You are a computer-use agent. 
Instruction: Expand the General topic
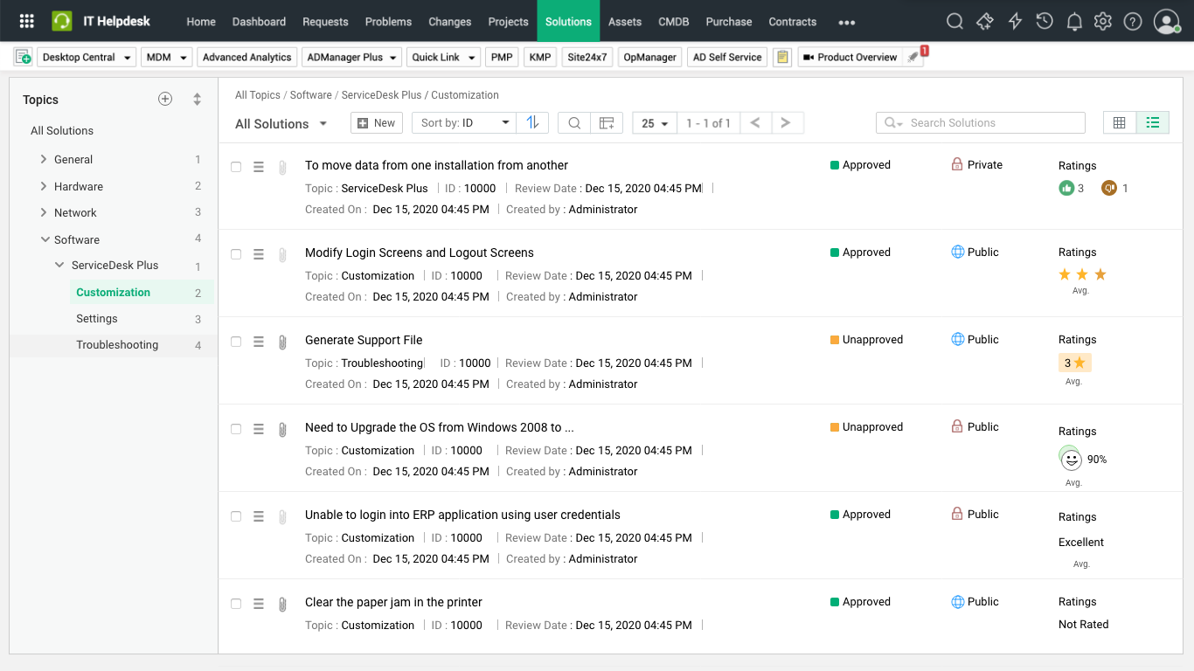(x=44, y=160)
